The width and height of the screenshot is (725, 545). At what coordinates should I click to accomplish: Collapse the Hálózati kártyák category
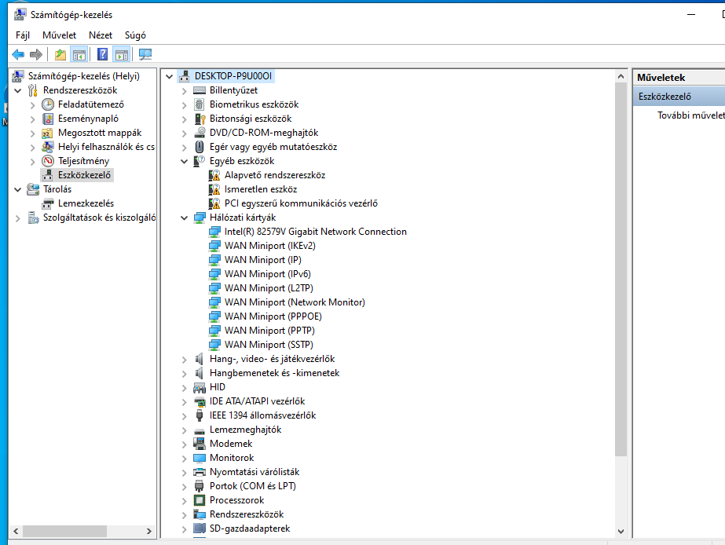(x=184, y=218)
